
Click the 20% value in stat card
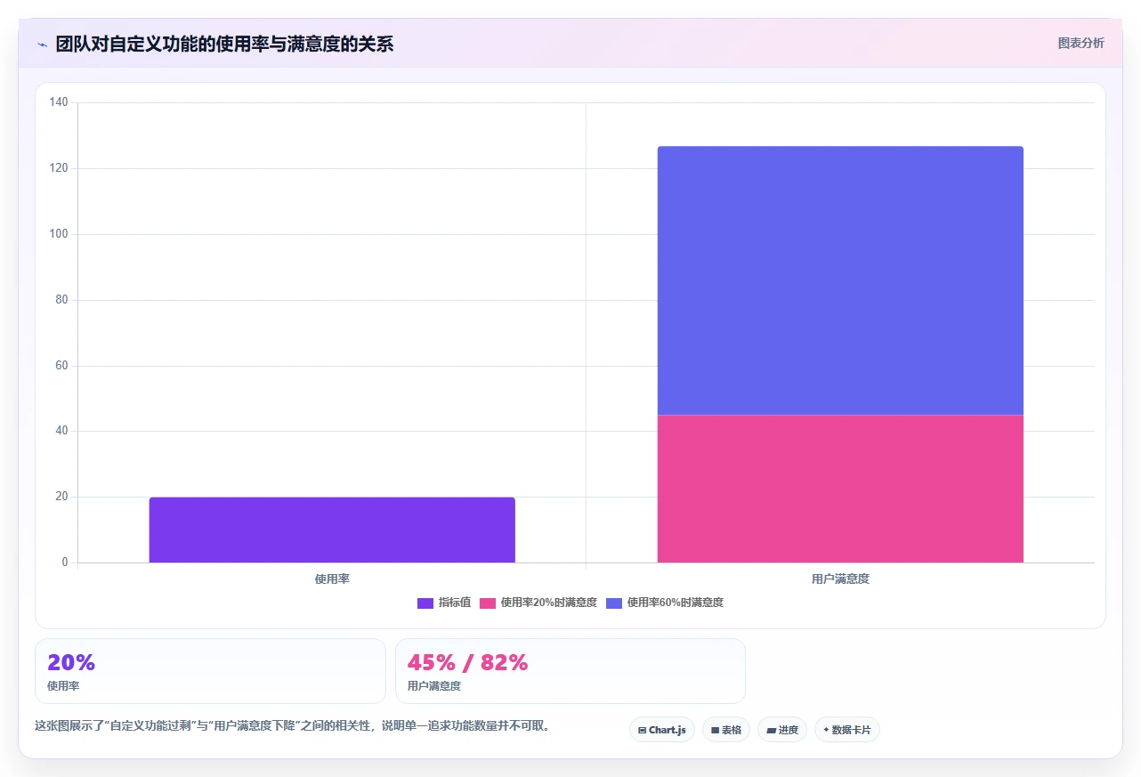tap(71, 662)
